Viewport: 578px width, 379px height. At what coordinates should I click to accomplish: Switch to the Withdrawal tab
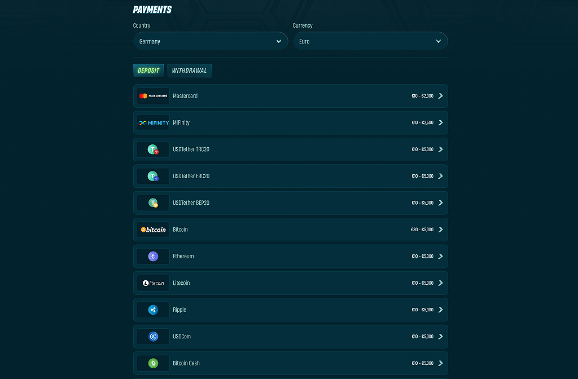click(x=190, y=70)
